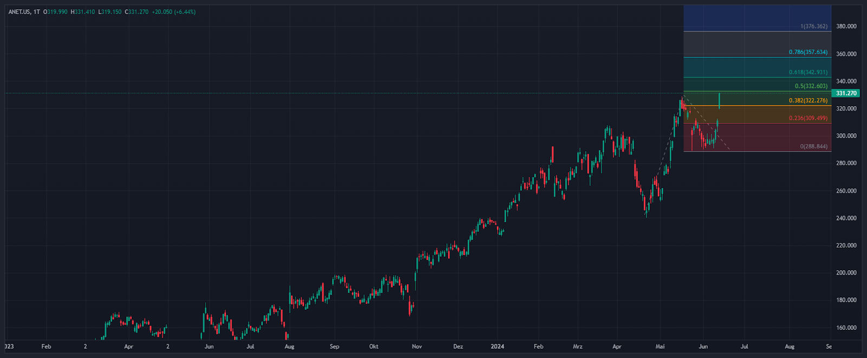Click the Nov label on the time axis
The image size is (867, 358).
click(x=417, y=347)
